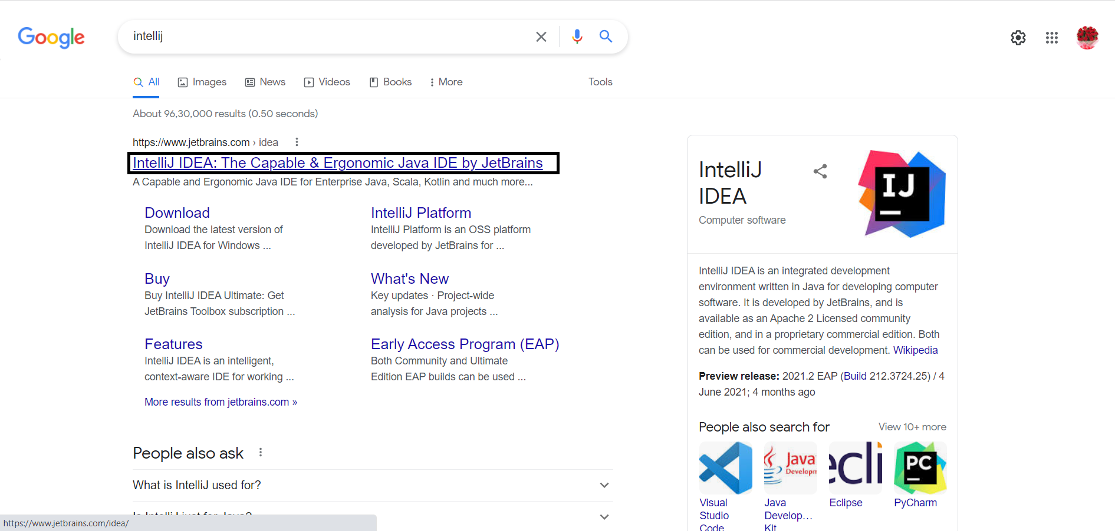This screenshot has width=1115, height=531.
Task: Click the 'About 96,30,000 results' text
Action: pos(225,114)
